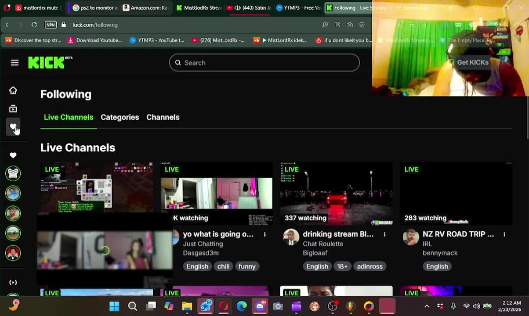This screenshot has width=529, height=316.
Task: Open options for 'NZ RV ROAD TRIP' card
Action: 504,234
